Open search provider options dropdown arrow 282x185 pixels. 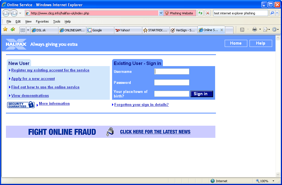coord(277,13)
